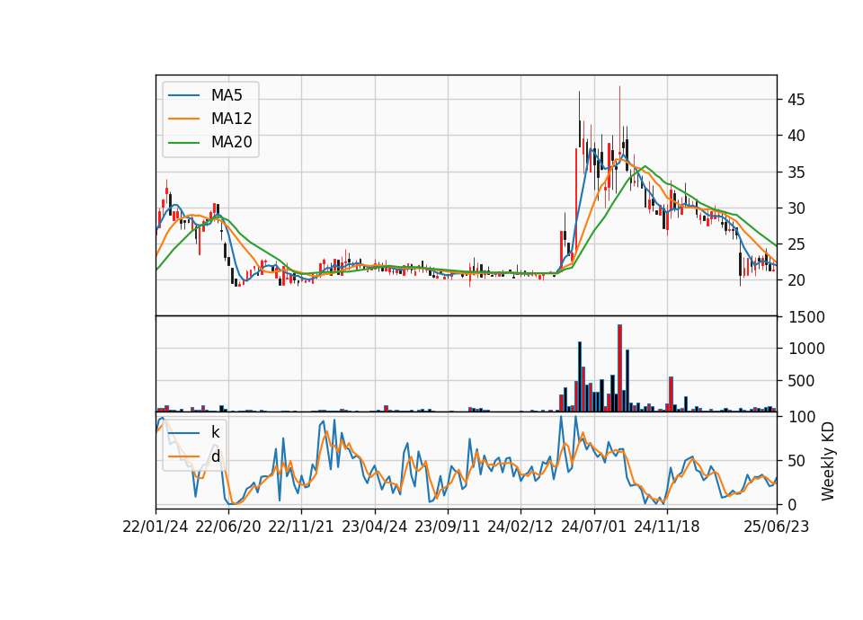Click the MA5 legend label
The image size is (863, 620).
coord(227,95)
